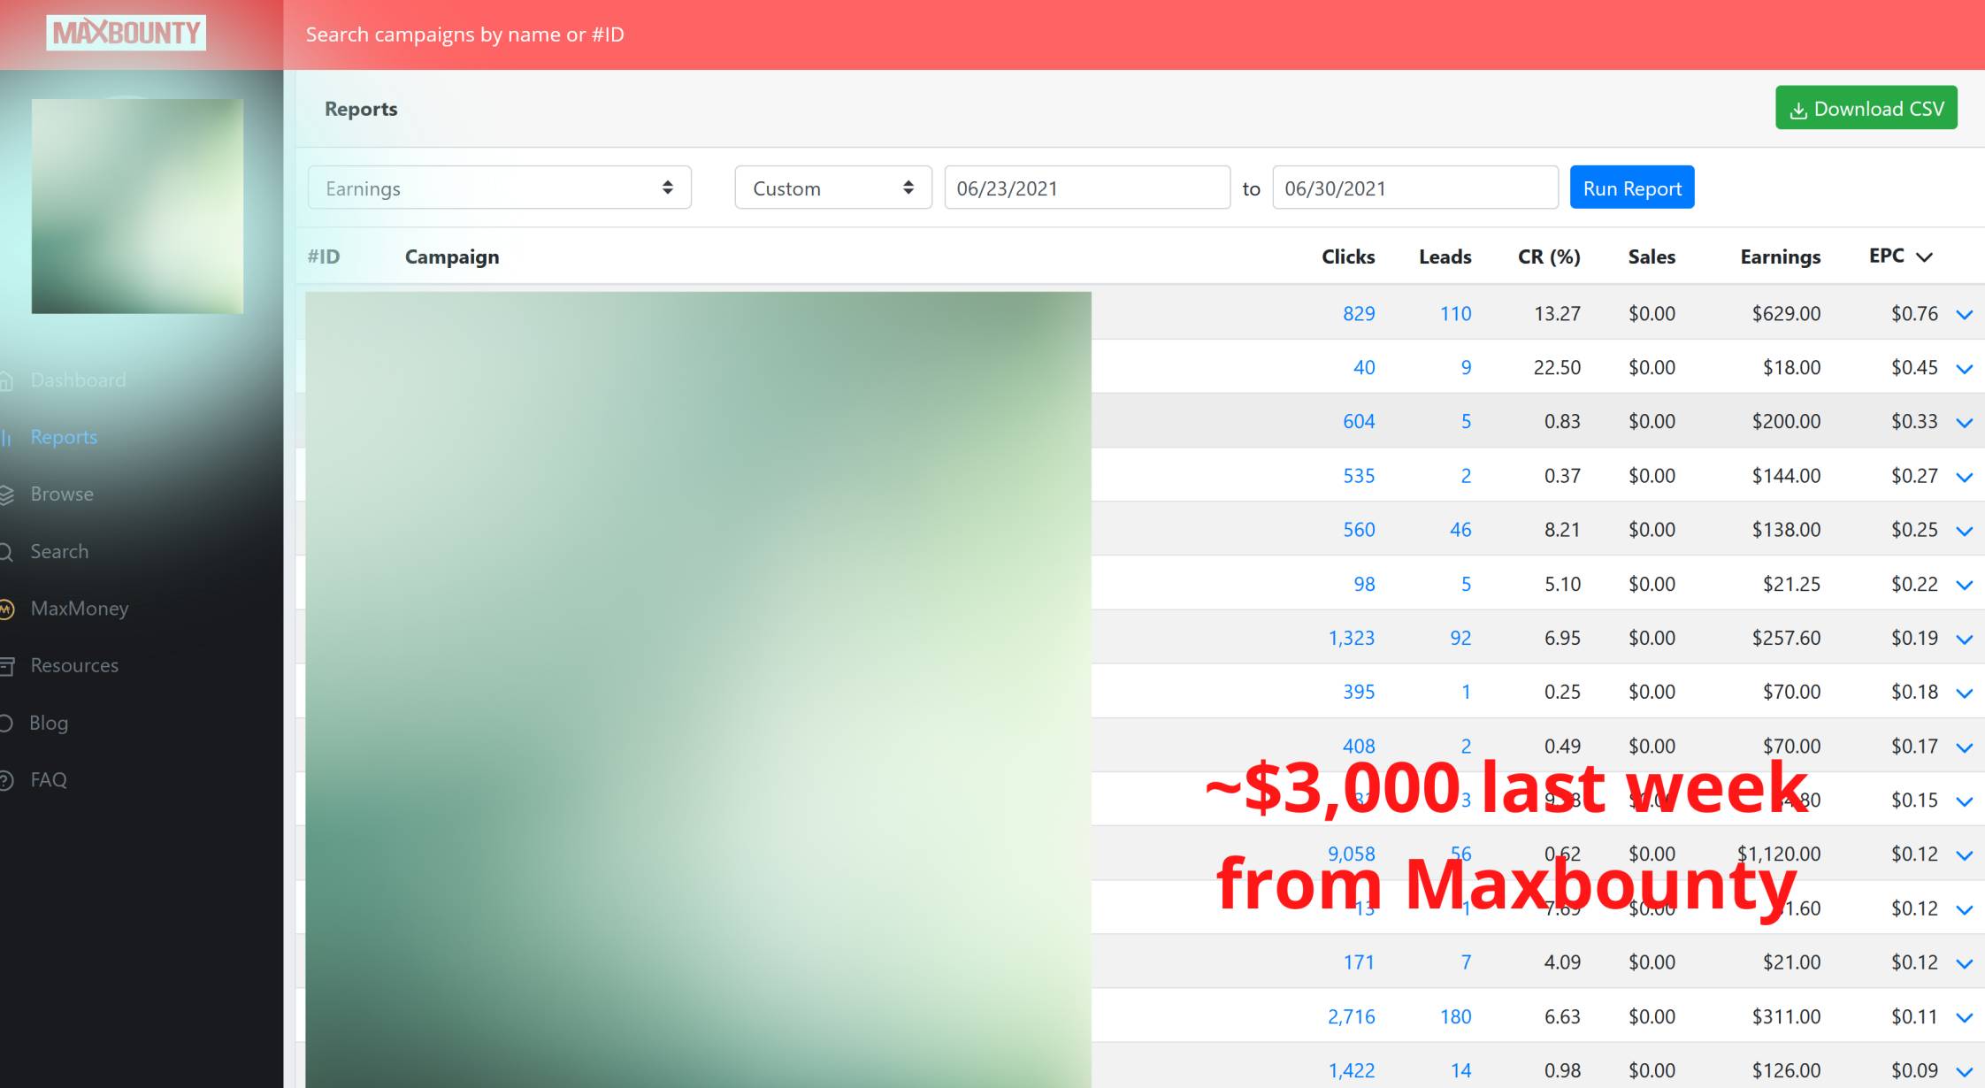1985x1088 pixels.
Task: Expand the row with $0.15 EPC
Action: click(x=1964, y=801)
